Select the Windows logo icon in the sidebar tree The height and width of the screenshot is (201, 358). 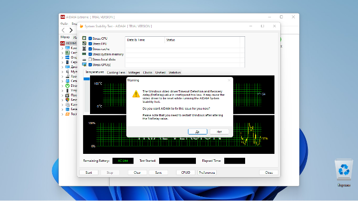coord(67,58)
